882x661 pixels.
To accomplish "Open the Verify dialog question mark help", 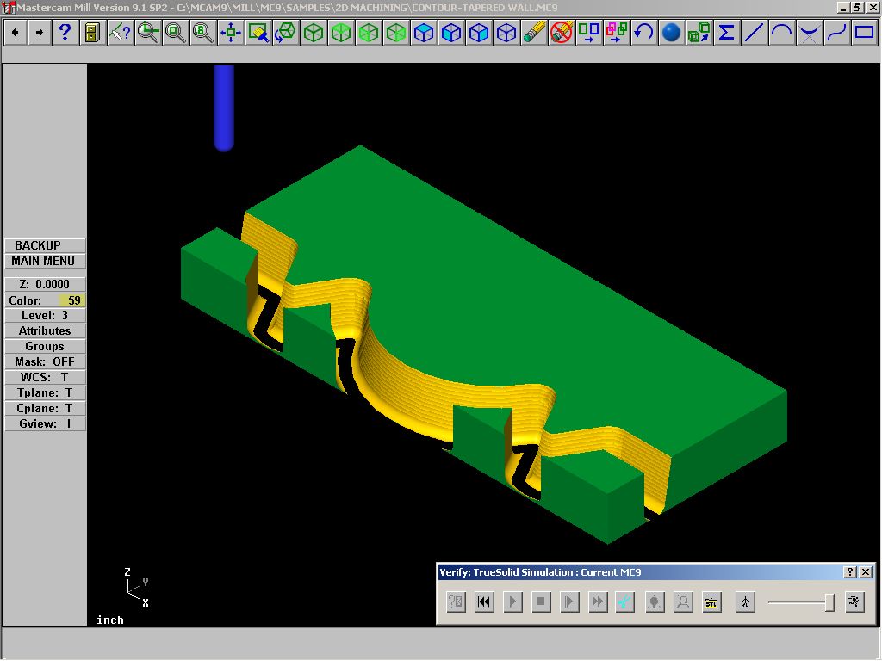I will tap(850, 572).
